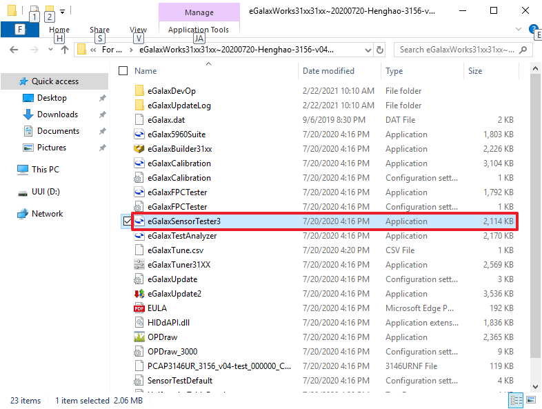Click the vertical scrollbar in file list
Screen dimensions: 542x409
coord(534,207)
